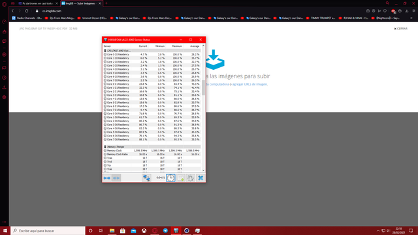The width and height of the screenshot is (418, 235).
Task: Click the sensor list scrollbar thumb
Action: pos(203,87)
